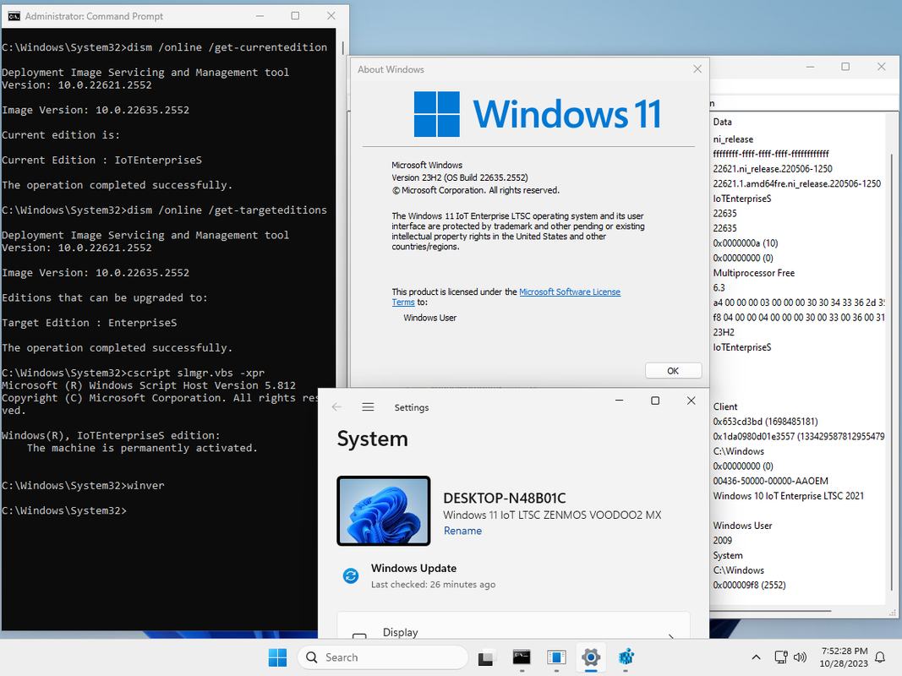Click the Windows 11 desktop thumbnail in Settings
Screen dimensions: 902x676
click(x=384, y=511)
